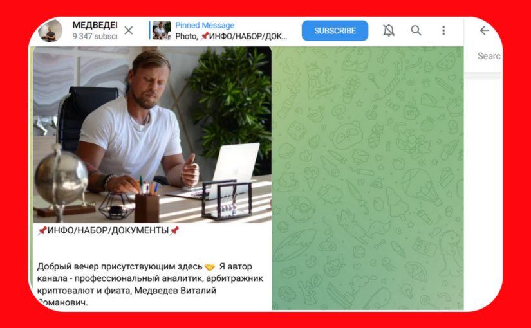Click the right pushpin emoji after ДОКУМЕНТЫ

(x=174, y=230)
